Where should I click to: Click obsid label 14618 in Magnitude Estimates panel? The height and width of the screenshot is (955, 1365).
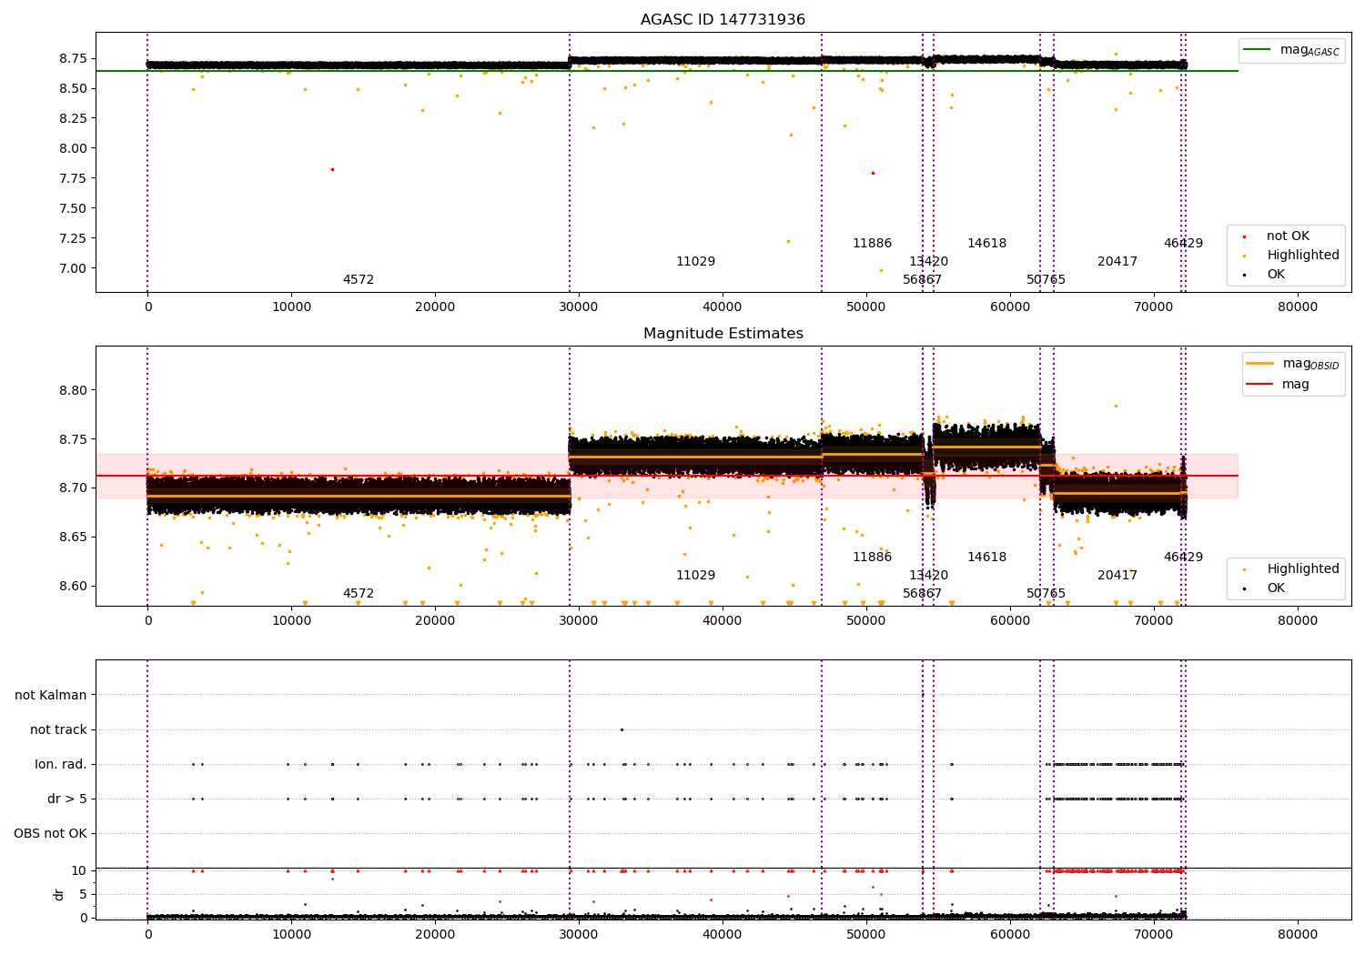point(986,558)
